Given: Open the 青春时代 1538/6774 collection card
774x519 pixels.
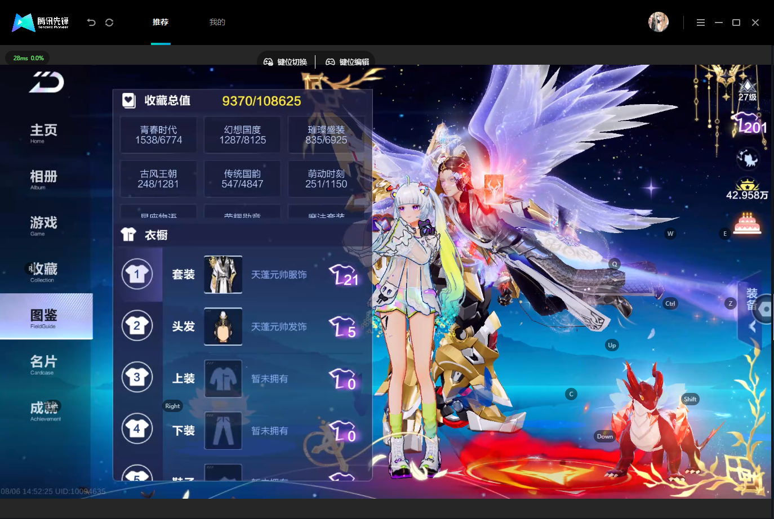Looking at the screenshot, I should [x=158, y=135].
